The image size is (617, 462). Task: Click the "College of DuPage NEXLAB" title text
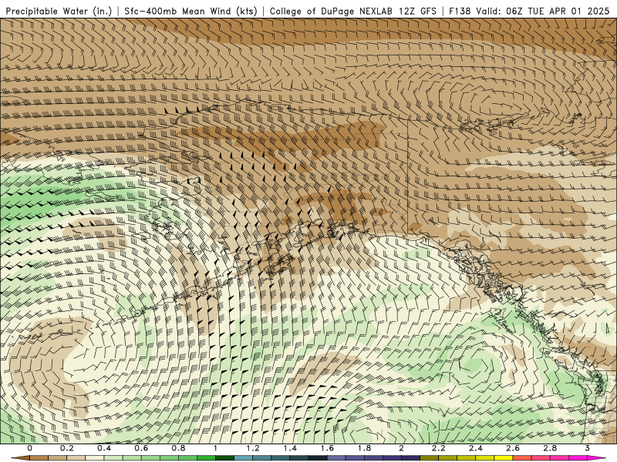click(x=331, y=11)
